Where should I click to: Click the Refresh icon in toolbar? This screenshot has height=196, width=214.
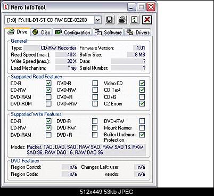tap(135, 20)
